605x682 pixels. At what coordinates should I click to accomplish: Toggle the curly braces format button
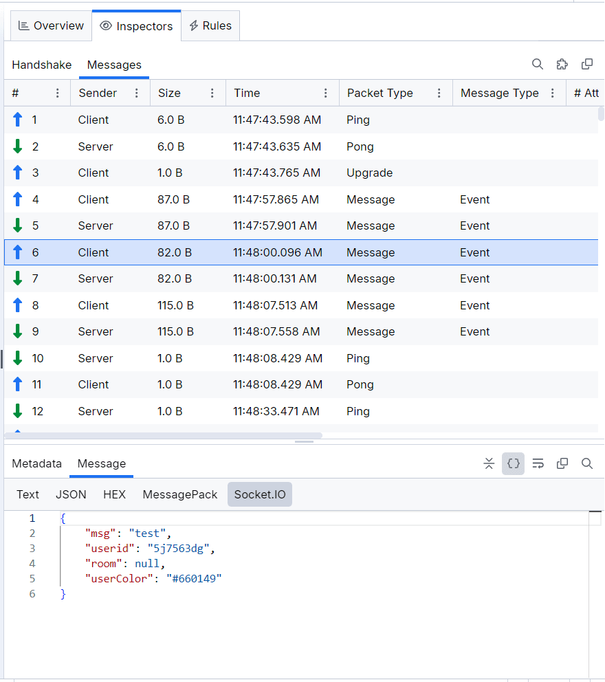[513, 463]
